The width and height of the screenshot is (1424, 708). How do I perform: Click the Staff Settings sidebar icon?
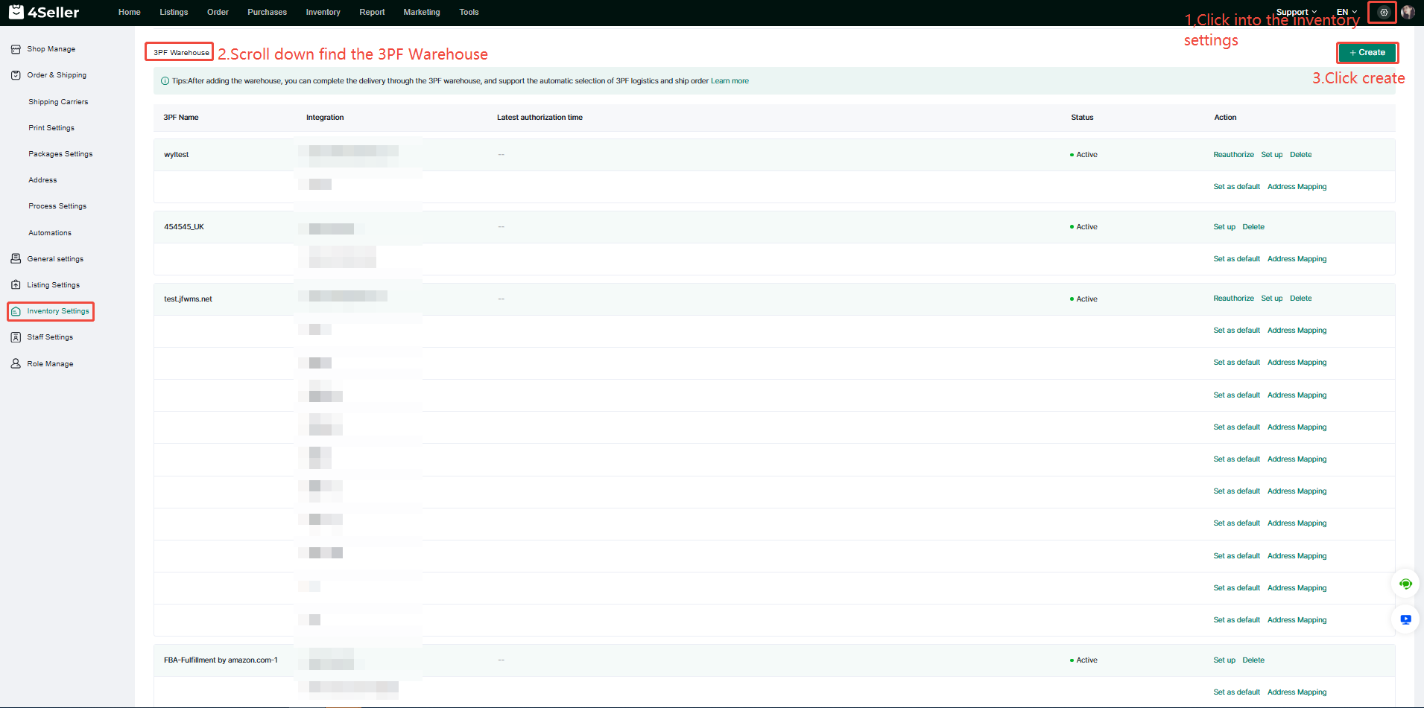[x=16, y=337]
